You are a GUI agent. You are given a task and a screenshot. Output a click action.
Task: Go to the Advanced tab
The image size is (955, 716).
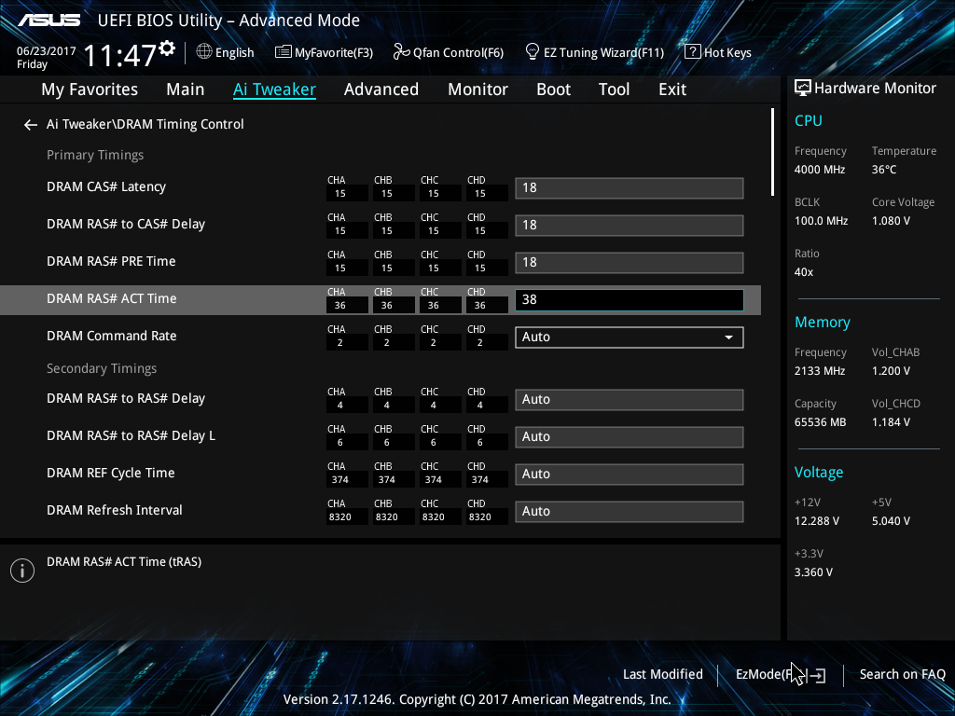point(381,89)
